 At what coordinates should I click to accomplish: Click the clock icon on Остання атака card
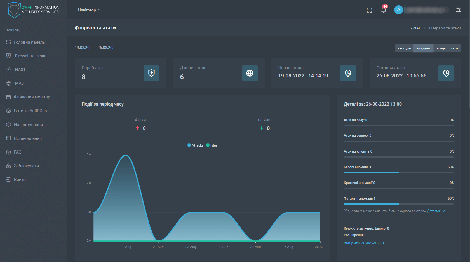click(446, 73)
